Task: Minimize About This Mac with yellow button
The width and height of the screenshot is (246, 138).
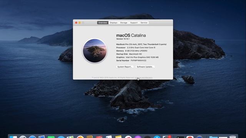Action: click(x=80, y=23)
